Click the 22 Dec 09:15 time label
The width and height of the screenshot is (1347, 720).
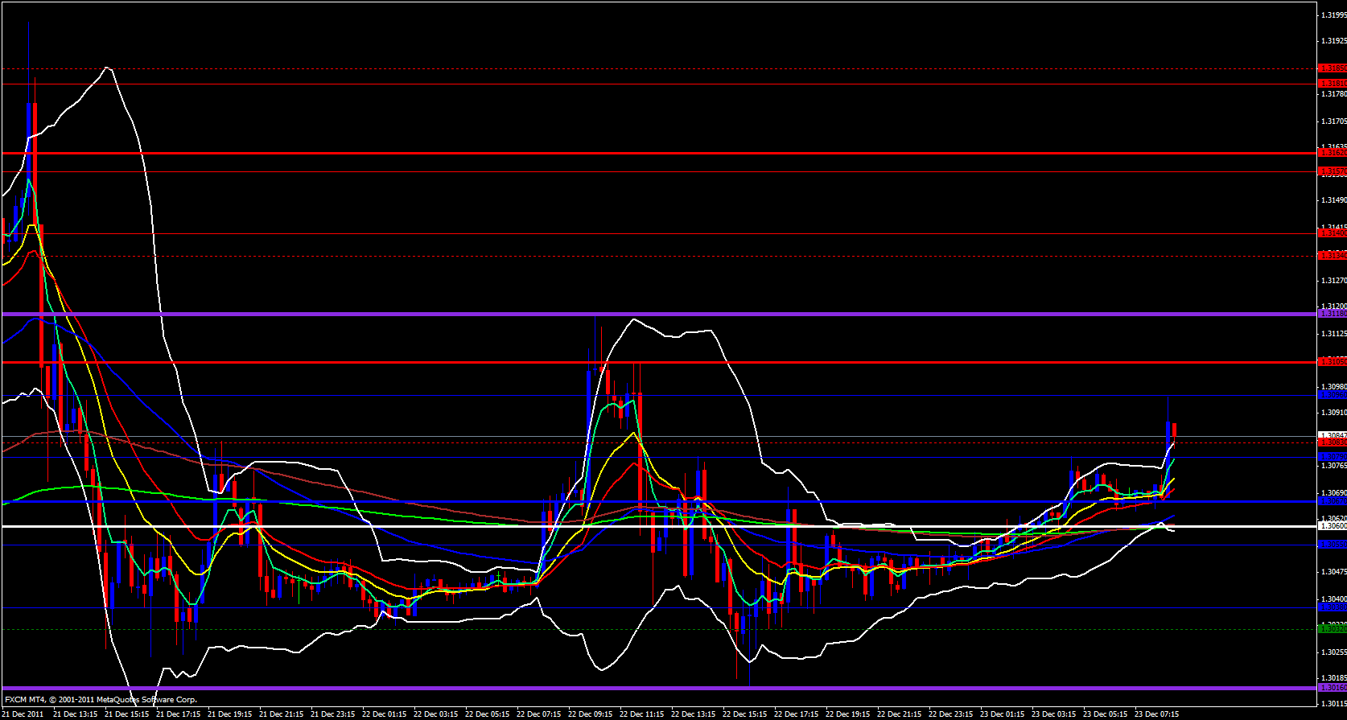[590, 714]
